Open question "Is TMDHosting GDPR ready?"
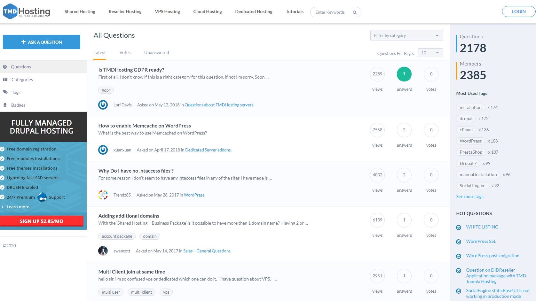536x301 pixels. 131,70
